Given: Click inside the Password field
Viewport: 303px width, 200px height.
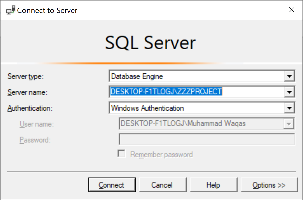Looking at the screenshot, I should point(207,139).
